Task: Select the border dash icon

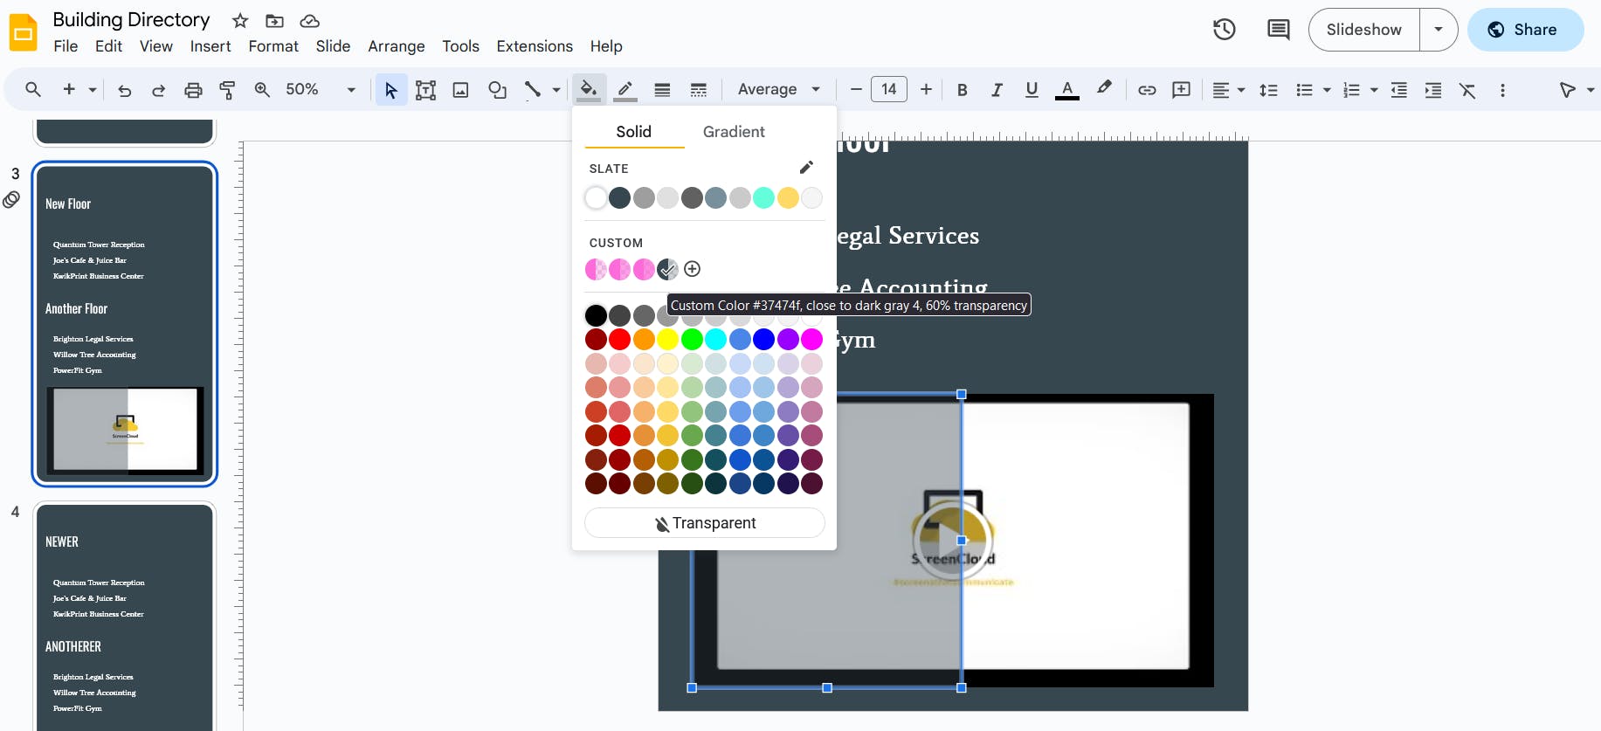Action: (x=698, y=89)
